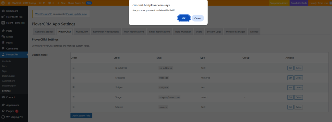Click the plus New content item
This screenshot has width=332, height=122.
[61, 3]
